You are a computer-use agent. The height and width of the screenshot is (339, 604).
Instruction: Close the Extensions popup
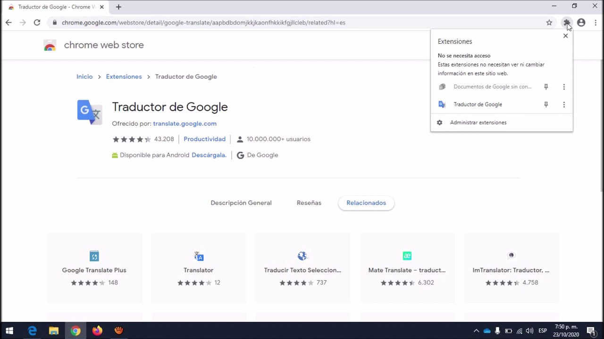[x=565, y=36]
